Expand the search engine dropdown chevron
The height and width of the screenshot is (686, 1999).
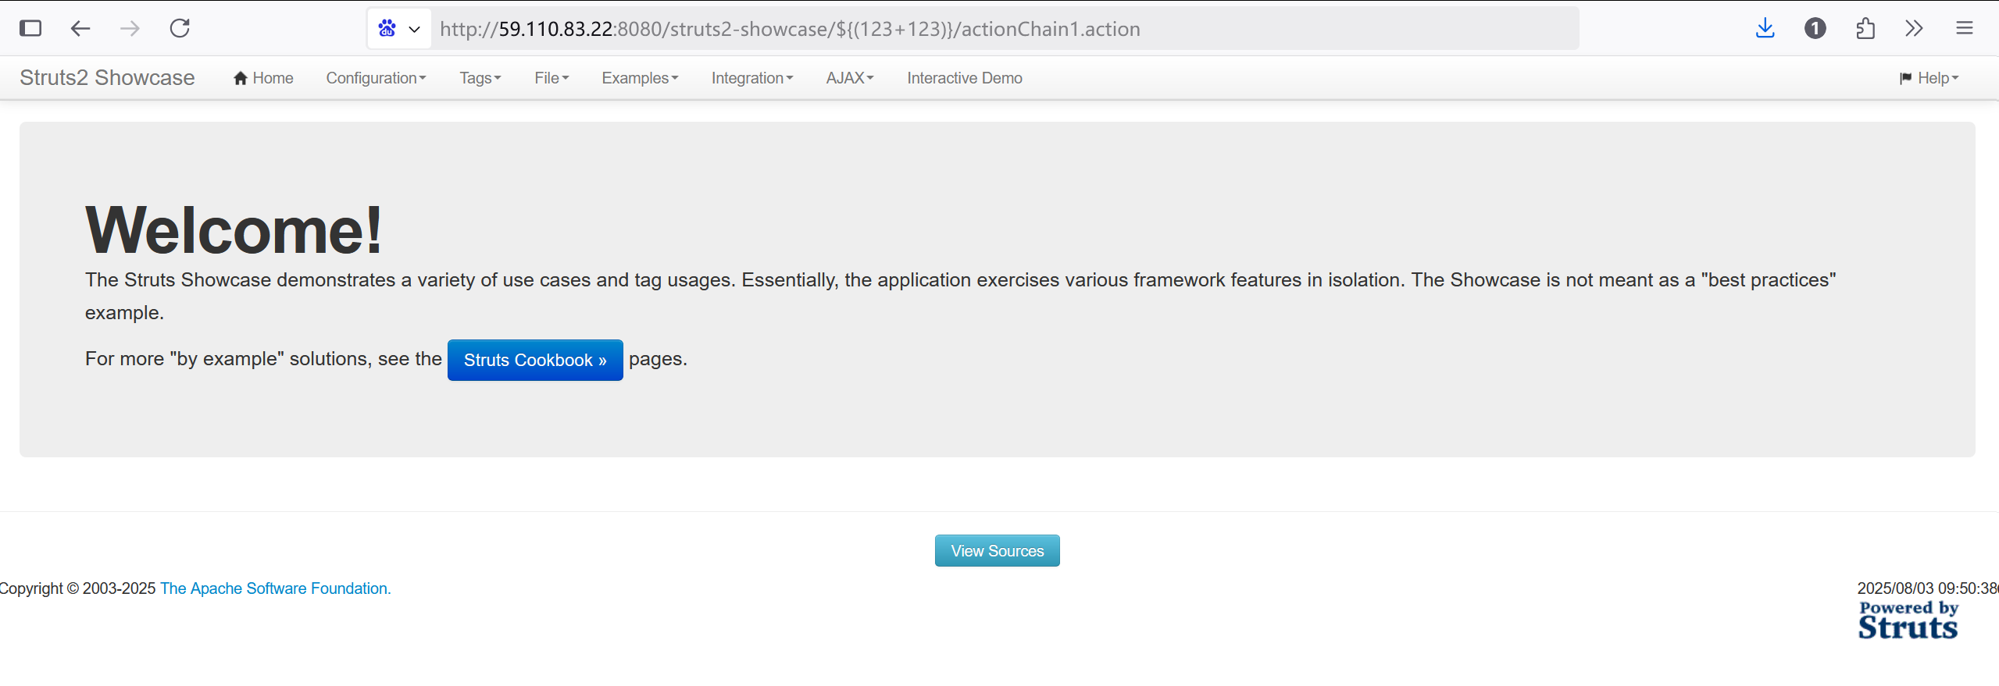[415, 30]
